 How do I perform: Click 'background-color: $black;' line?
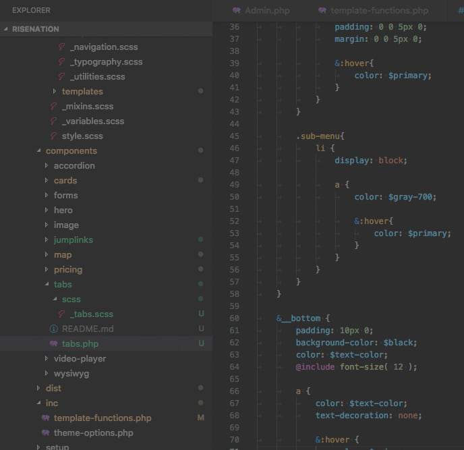356,343
